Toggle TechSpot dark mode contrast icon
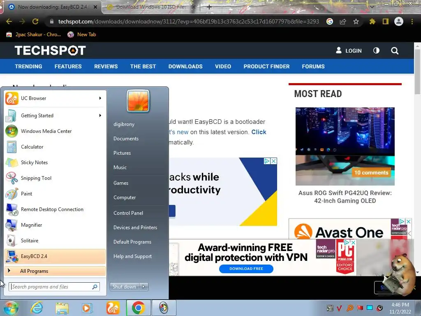 tap(377, 51)
